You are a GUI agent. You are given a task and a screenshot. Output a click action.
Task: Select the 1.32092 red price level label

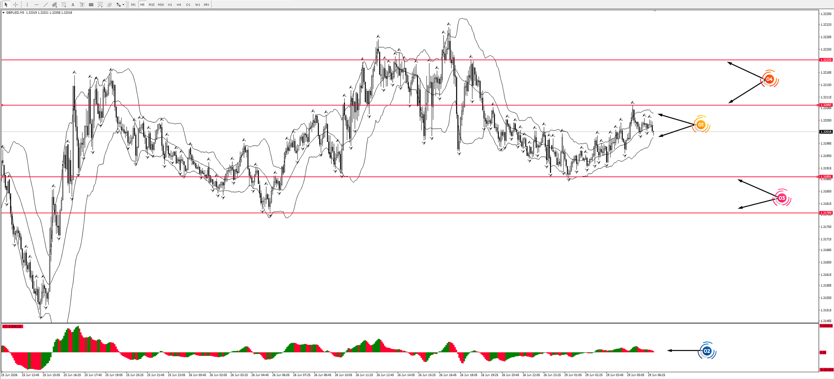point(826,105)
